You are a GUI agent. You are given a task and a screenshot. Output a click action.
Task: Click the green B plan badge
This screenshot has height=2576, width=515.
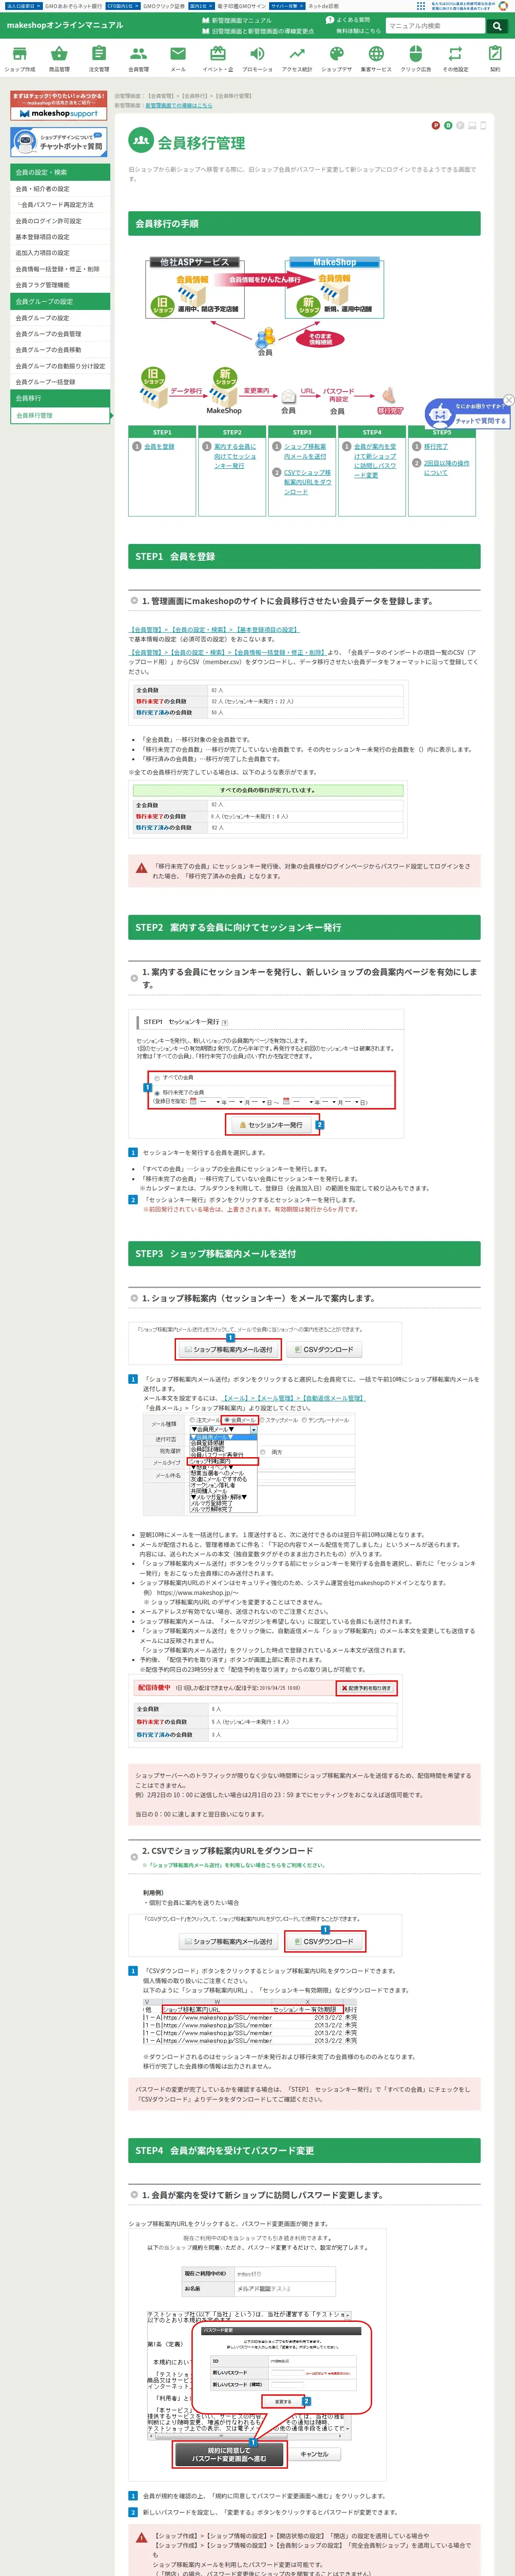pos(447,125)
